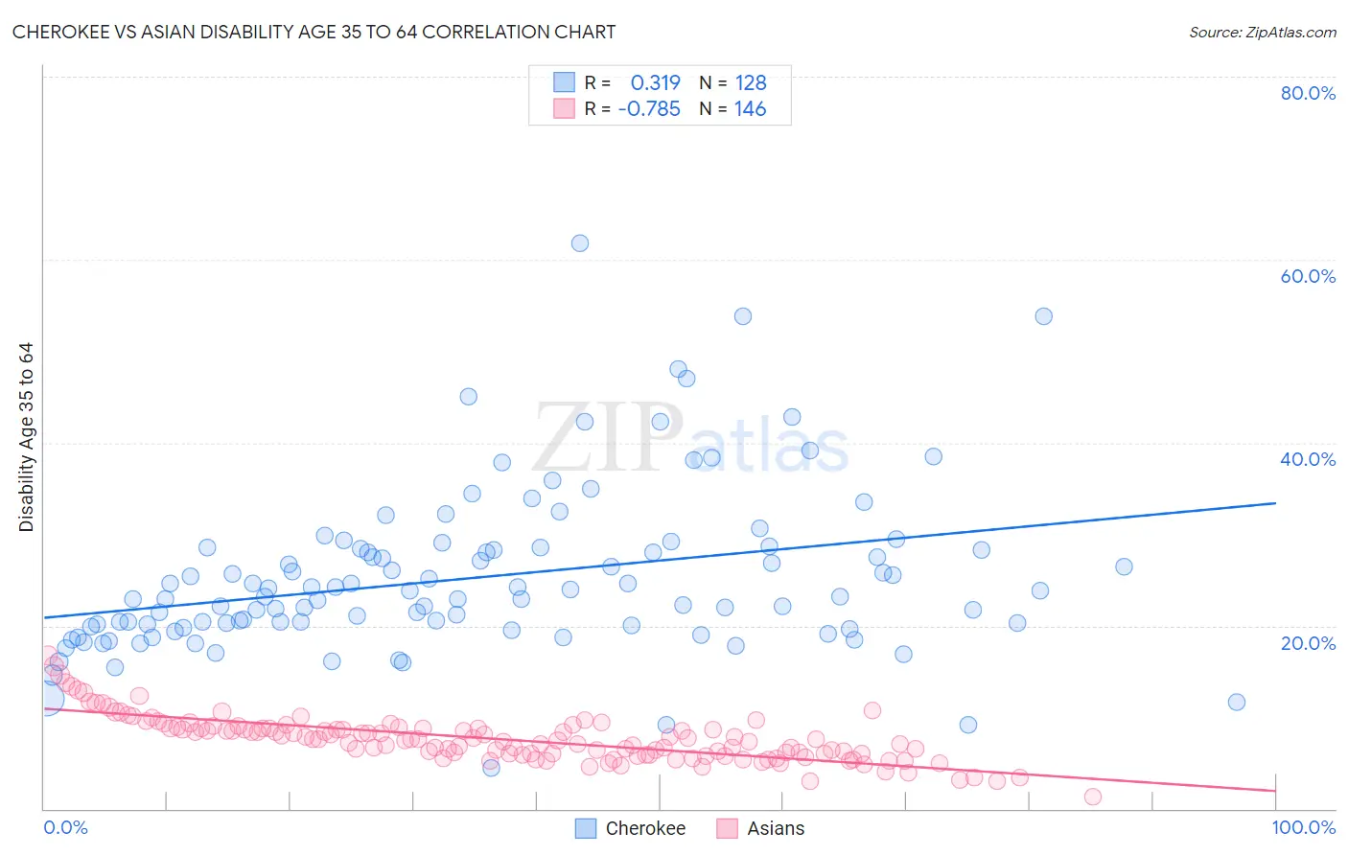
Task: Click the Cherokee legend label at bottom
Action: [x=645, y=828]
